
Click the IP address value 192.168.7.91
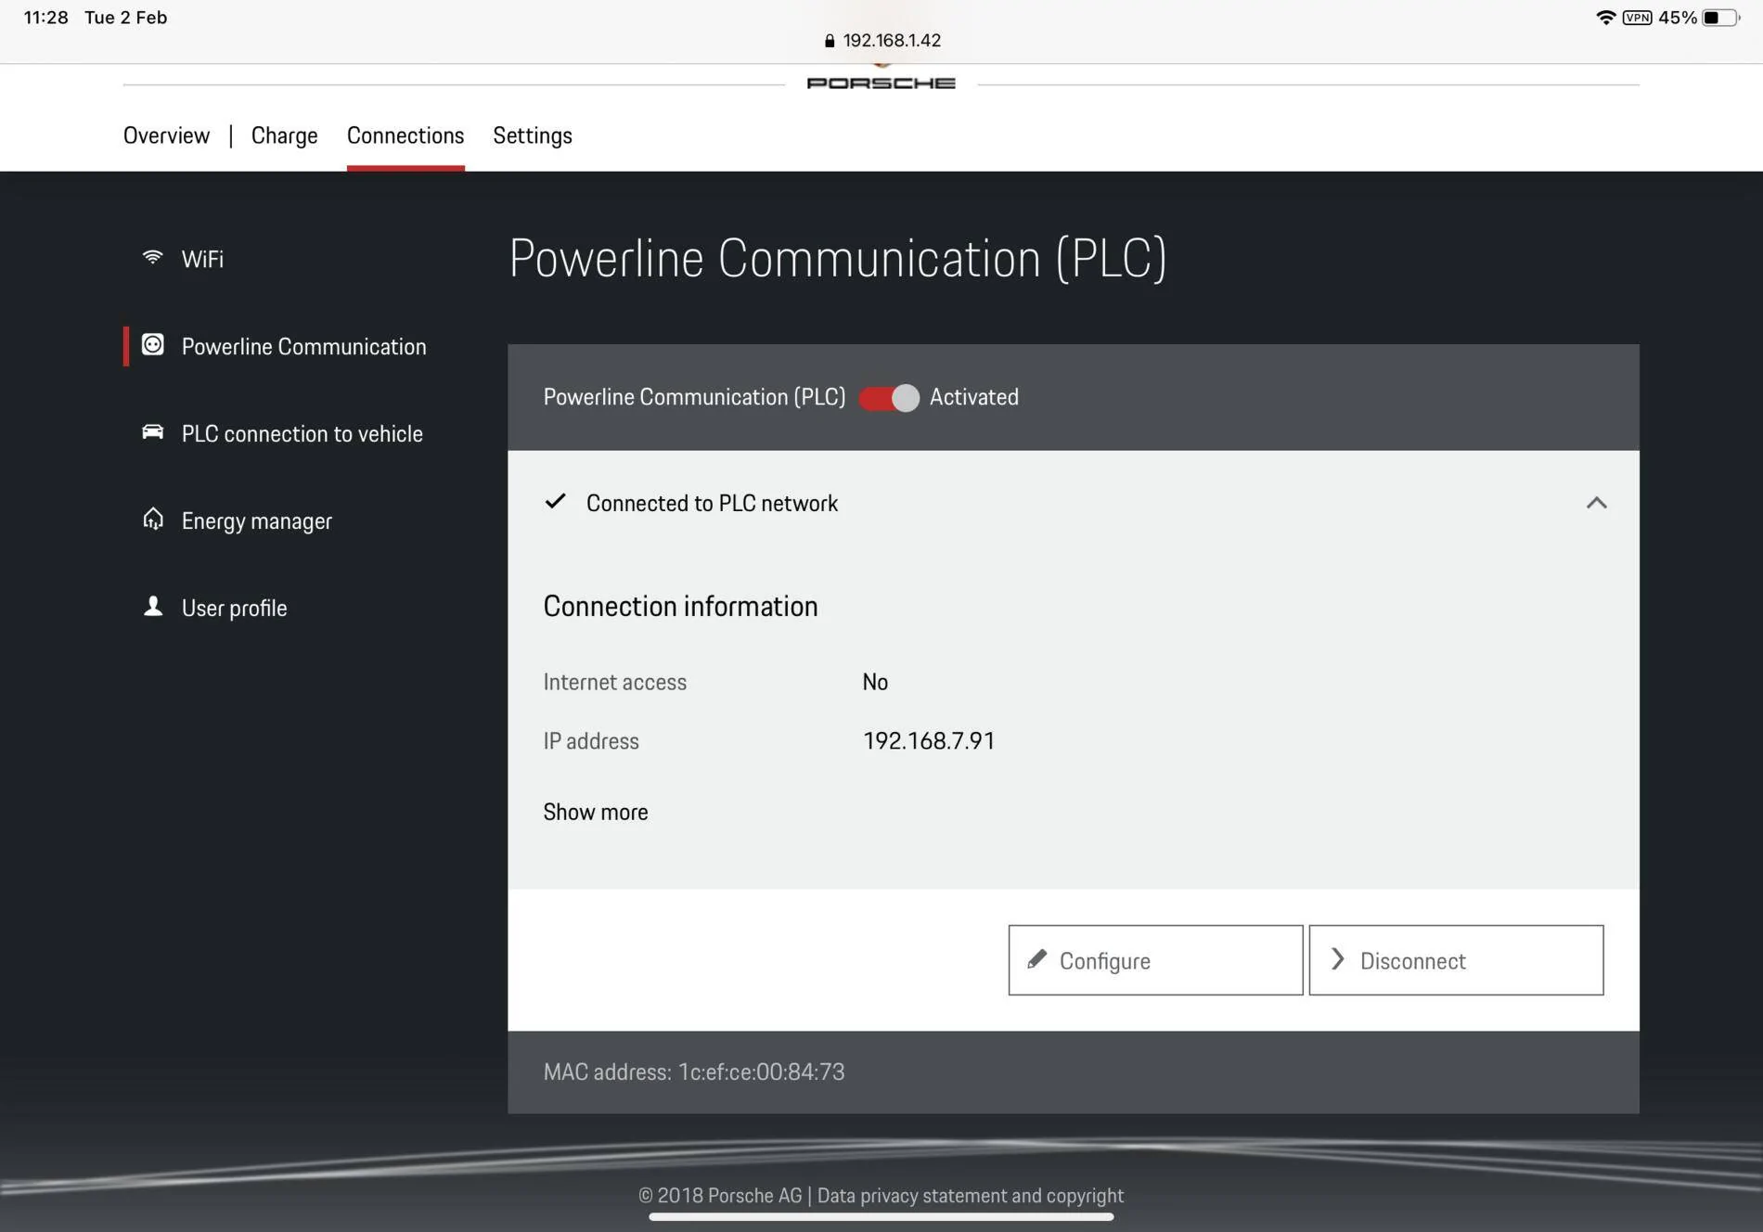coord(929,740)
